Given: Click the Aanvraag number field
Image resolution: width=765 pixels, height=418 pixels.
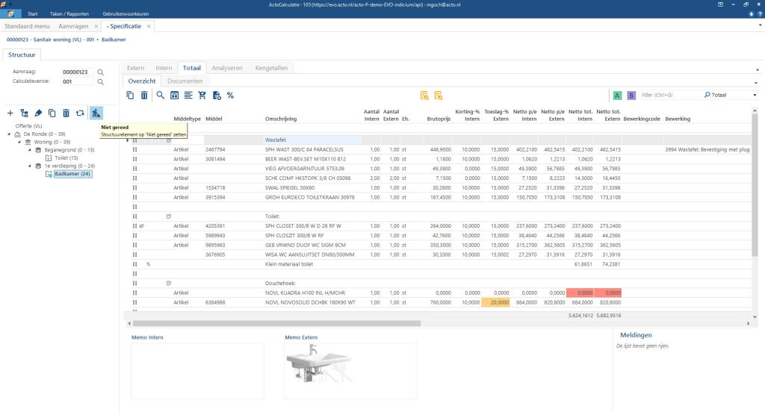Looking at the screenshot, I should (x=77, y=72).
